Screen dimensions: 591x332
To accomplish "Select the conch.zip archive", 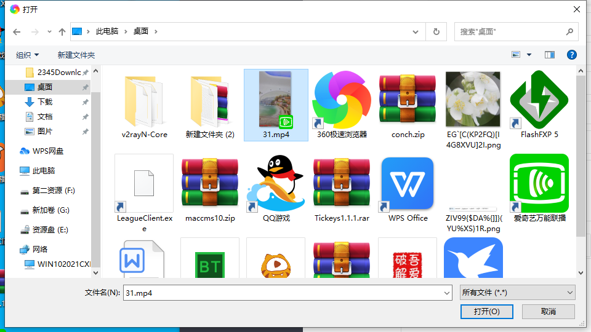I will coord(408,105).
